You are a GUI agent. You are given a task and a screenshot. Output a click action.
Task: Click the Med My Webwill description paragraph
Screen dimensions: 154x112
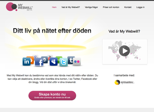point(52,79)
